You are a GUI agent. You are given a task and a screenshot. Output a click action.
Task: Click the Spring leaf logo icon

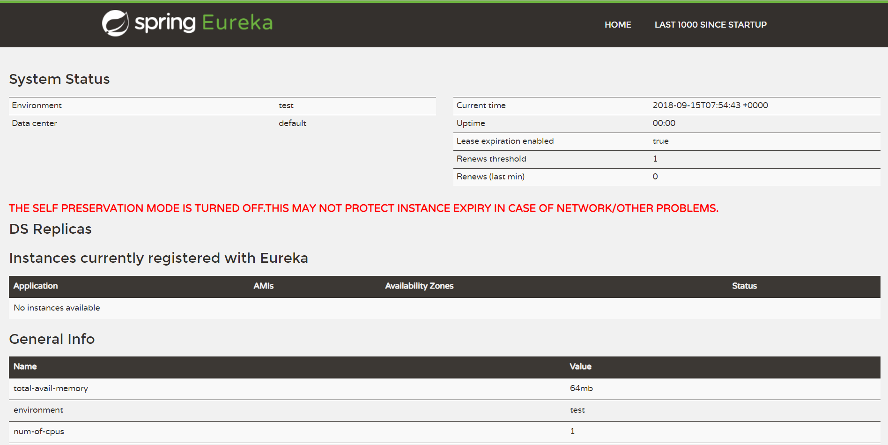[115, 23]
